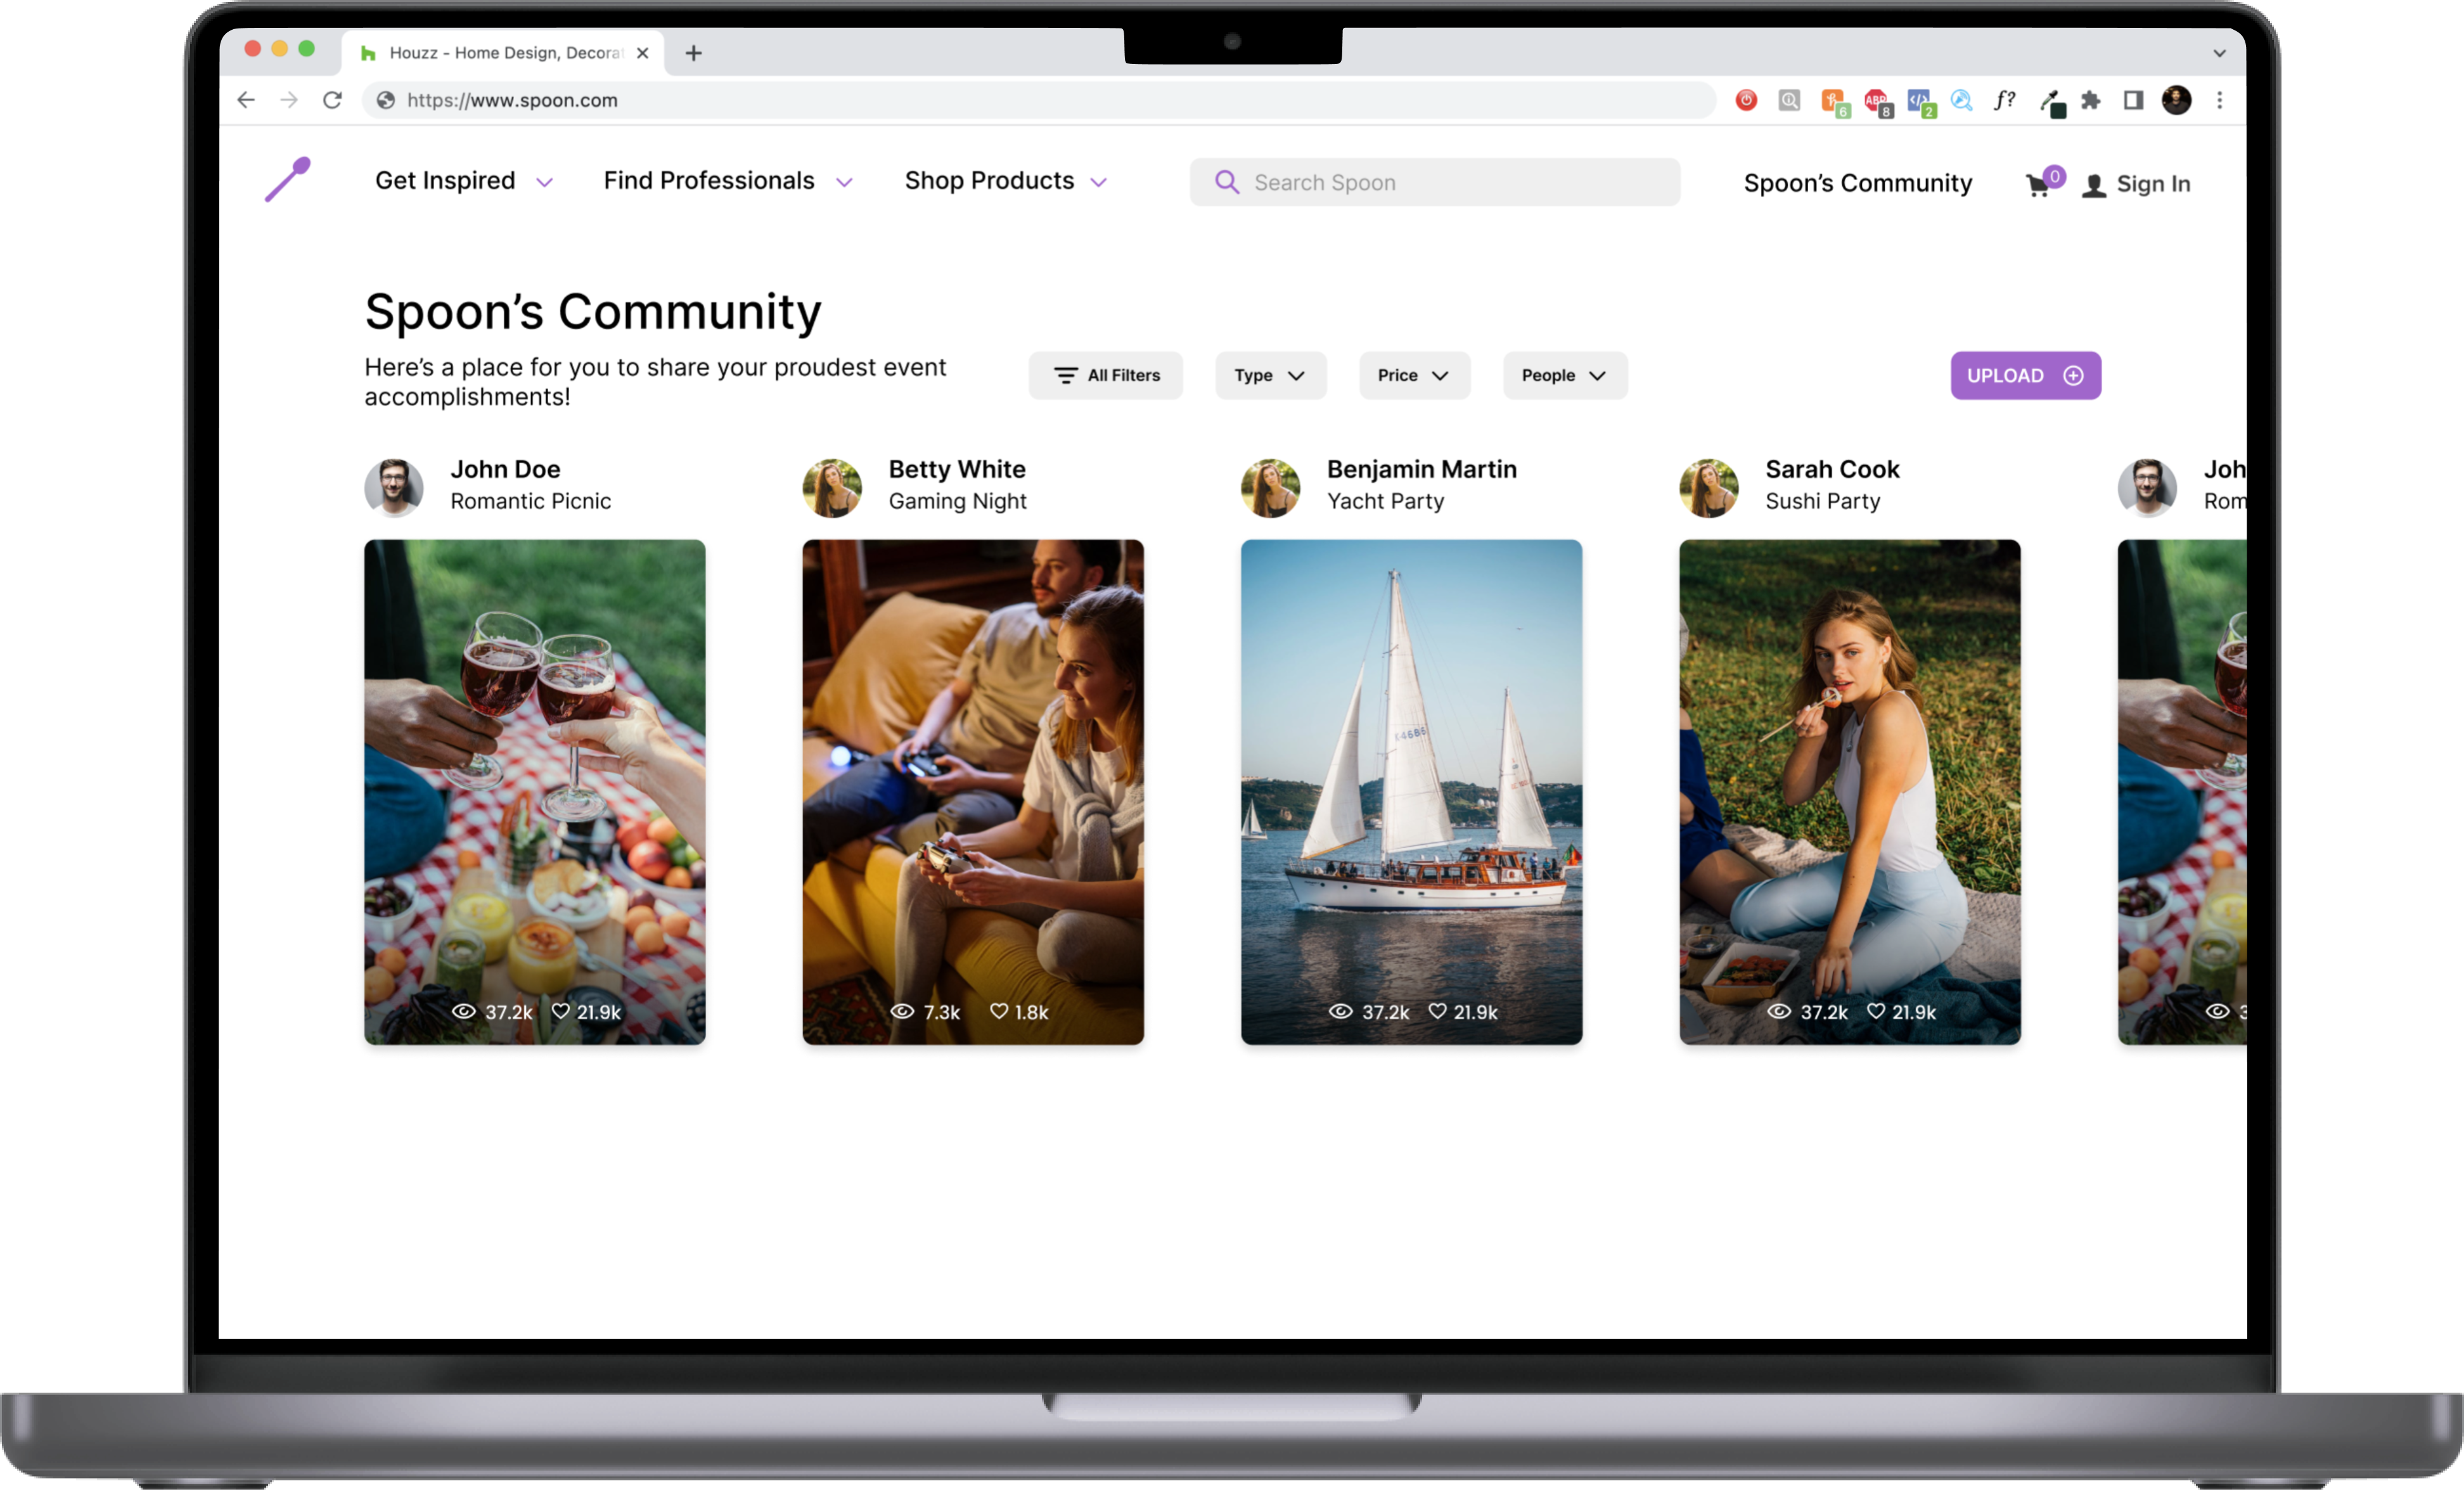Click the heart icon on Betty White's photo

point(998,1011)
